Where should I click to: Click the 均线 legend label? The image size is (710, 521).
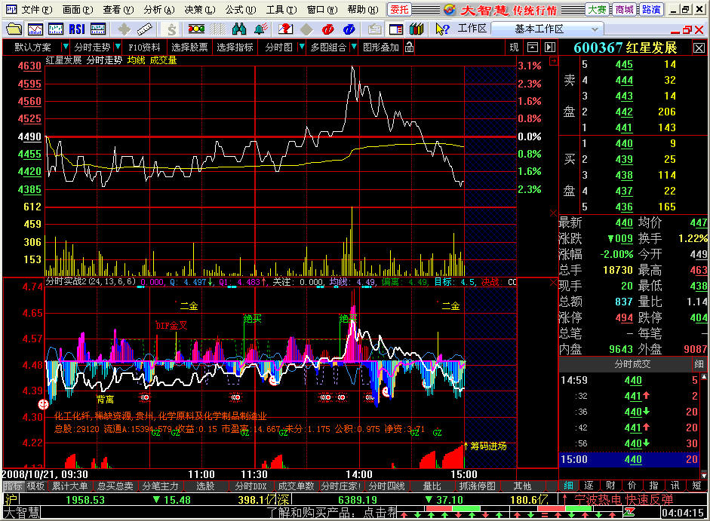tap(136, 60)
